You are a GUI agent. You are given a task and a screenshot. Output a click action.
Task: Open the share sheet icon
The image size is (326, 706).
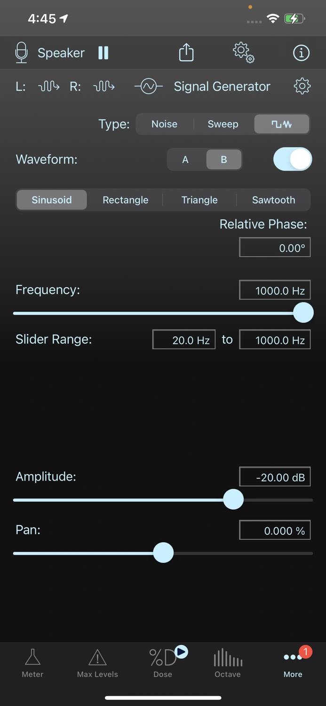tap(186, 52)
